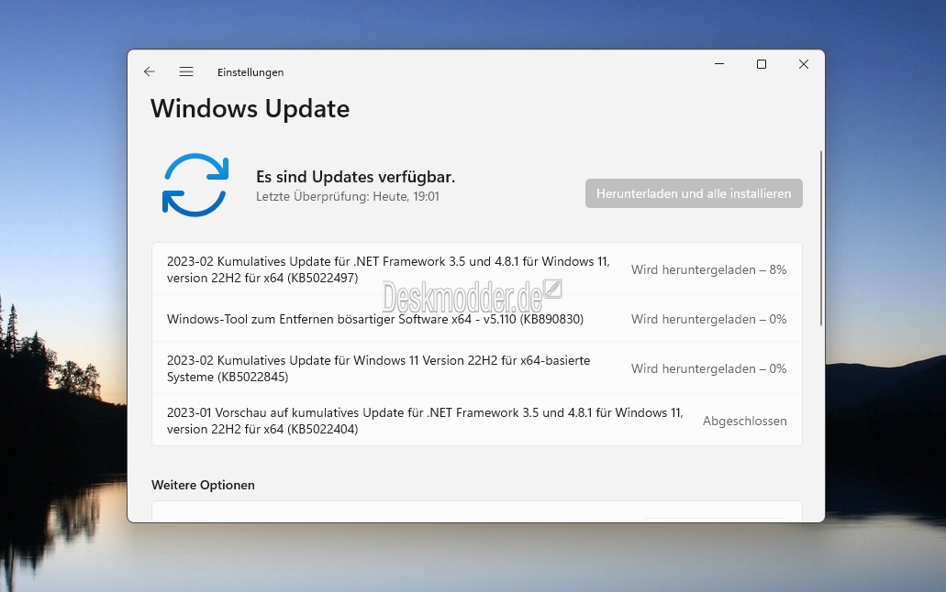
Task: Click the 'Abgeschlossen' status text
Action: tap(744, 421)
